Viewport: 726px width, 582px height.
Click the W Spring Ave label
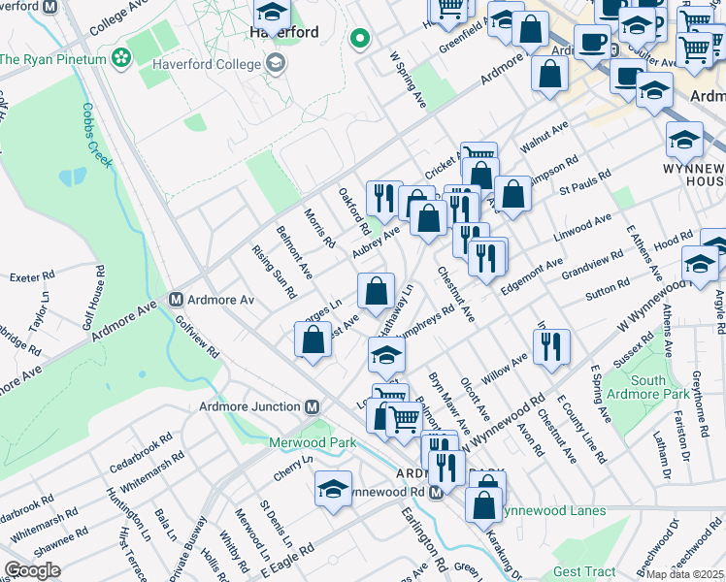408,80
